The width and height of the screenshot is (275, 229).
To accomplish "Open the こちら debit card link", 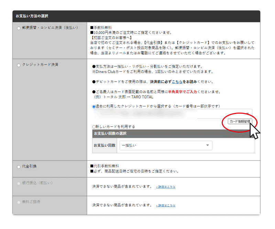I will [177, 82].
